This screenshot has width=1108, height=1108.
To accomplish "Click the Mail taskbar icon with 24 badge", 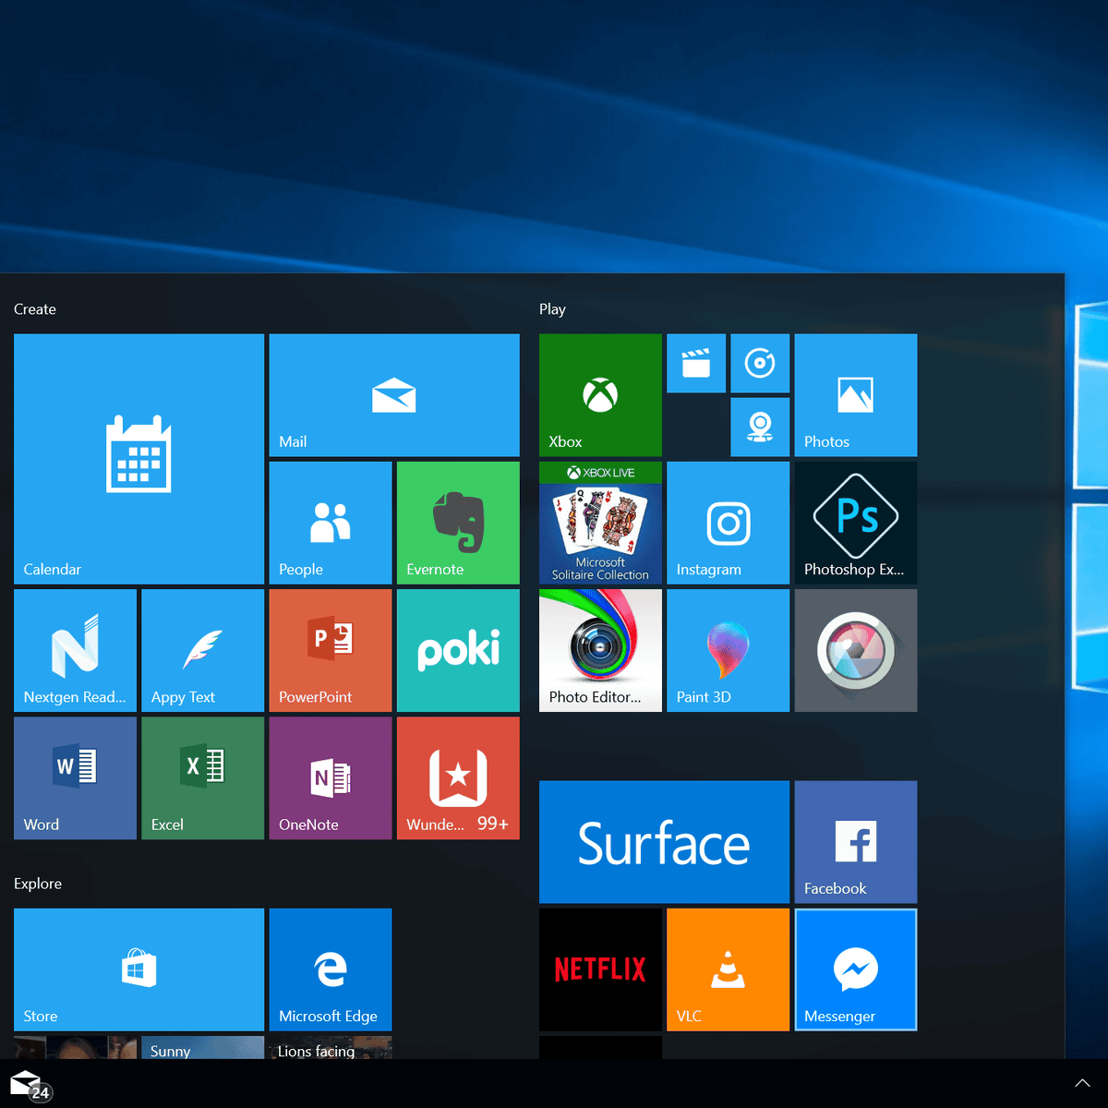I will [x=28, y=1084].
